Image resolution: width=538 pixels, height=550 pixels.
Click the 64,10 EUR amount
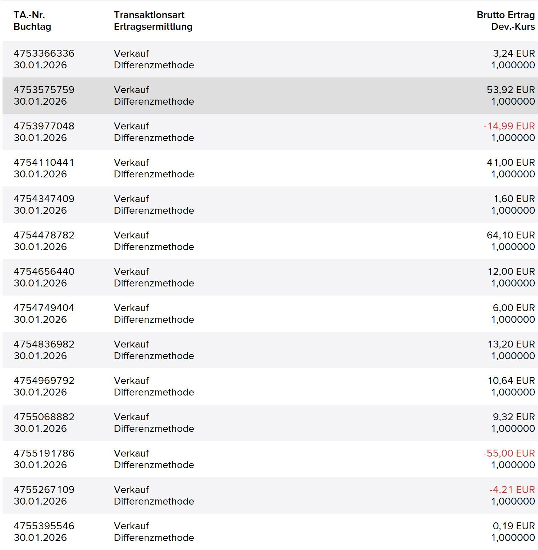[x=511, y=235]
